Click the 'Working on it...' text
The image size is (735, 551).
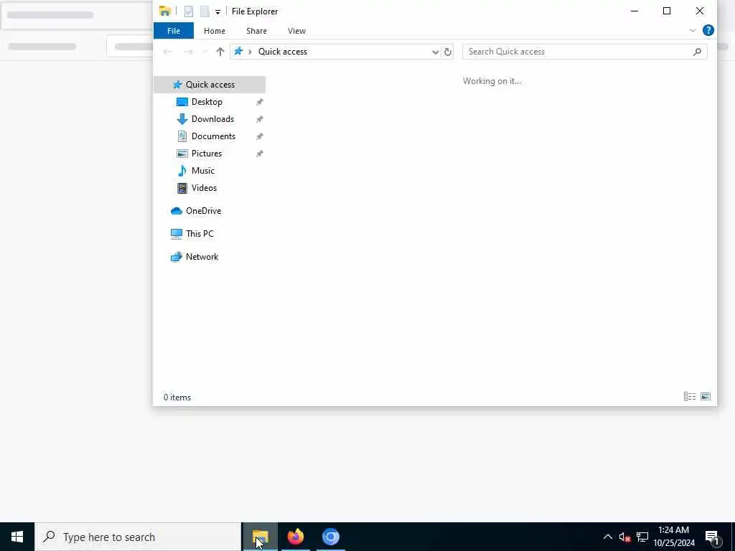(492, 81)
